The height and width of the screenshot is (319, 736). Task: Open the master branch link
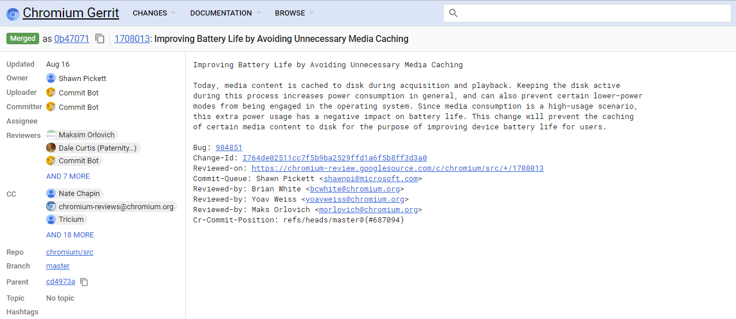pyautogui.click(x=58, y=266)
